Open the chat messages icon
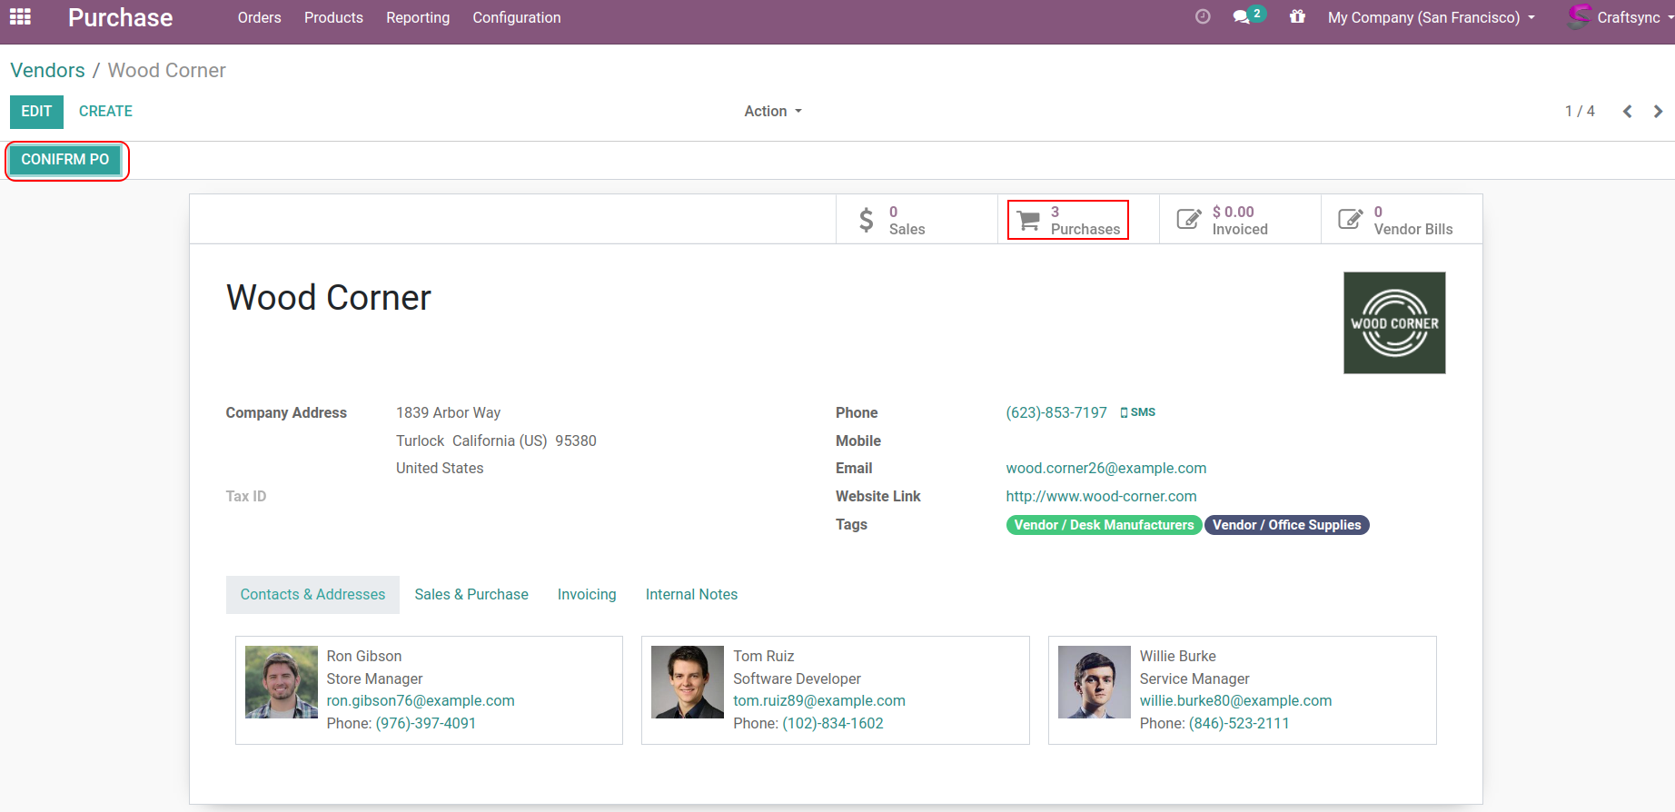 (1243, 17)
